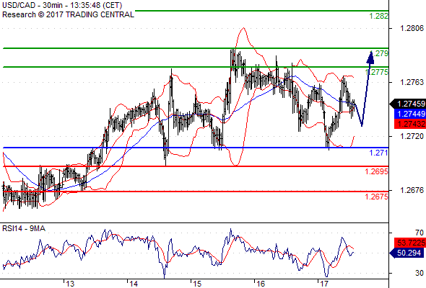Click the 1.279 green resistance label

pyautogui.click(x=379, y=53)
